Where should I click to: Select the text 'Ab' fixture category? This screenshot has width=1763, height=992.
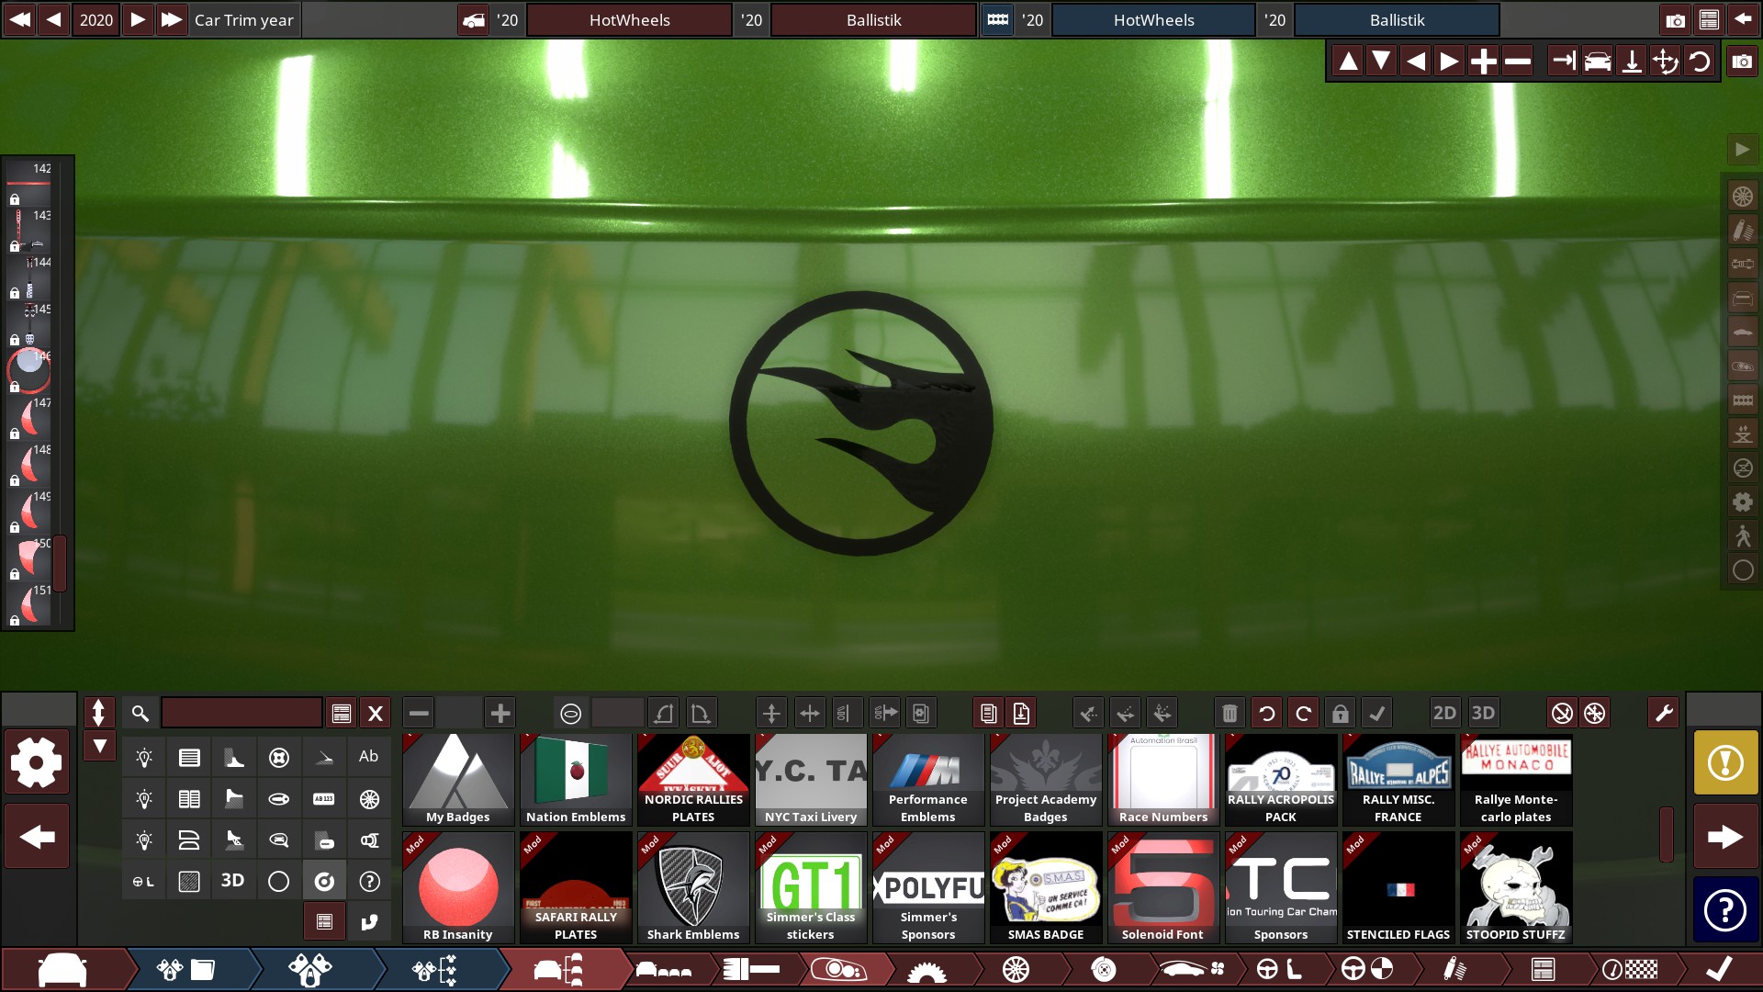368,757
